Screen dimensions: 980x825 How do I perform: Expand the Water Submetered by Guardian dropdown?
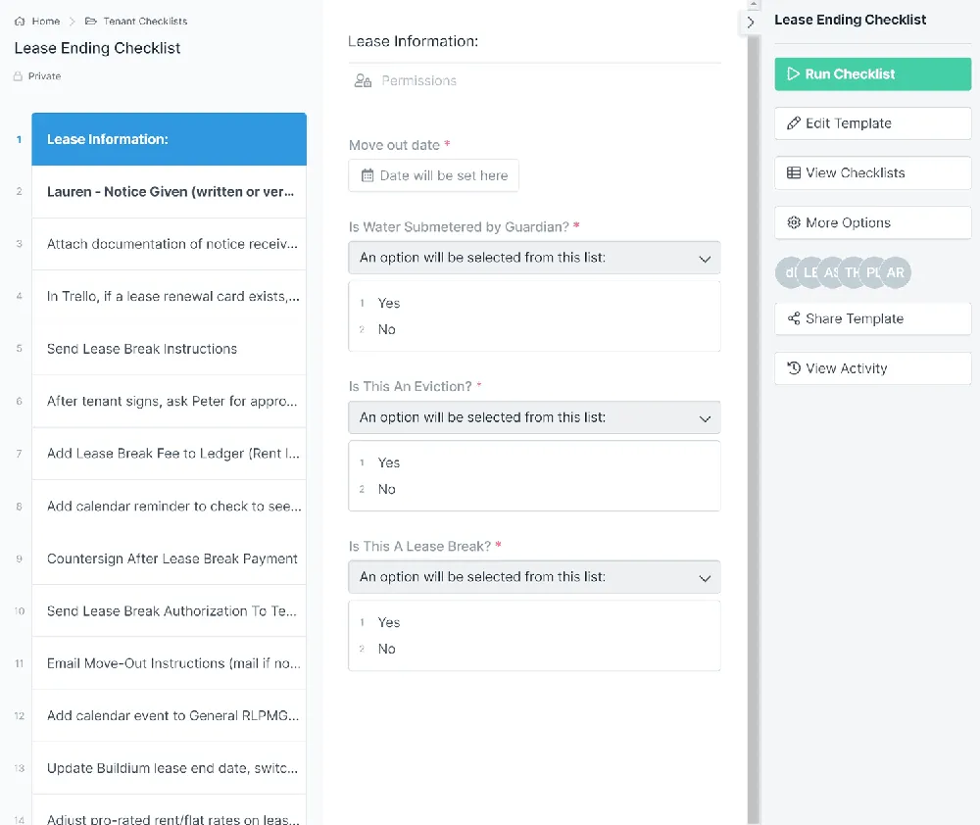click(x=534, y=258)
